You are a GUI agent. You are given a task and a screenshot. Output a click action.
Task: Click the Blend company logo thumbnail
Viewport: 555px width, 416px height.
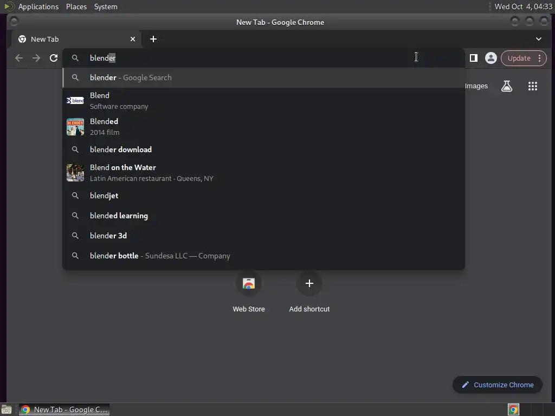click(x=75, y=101)
